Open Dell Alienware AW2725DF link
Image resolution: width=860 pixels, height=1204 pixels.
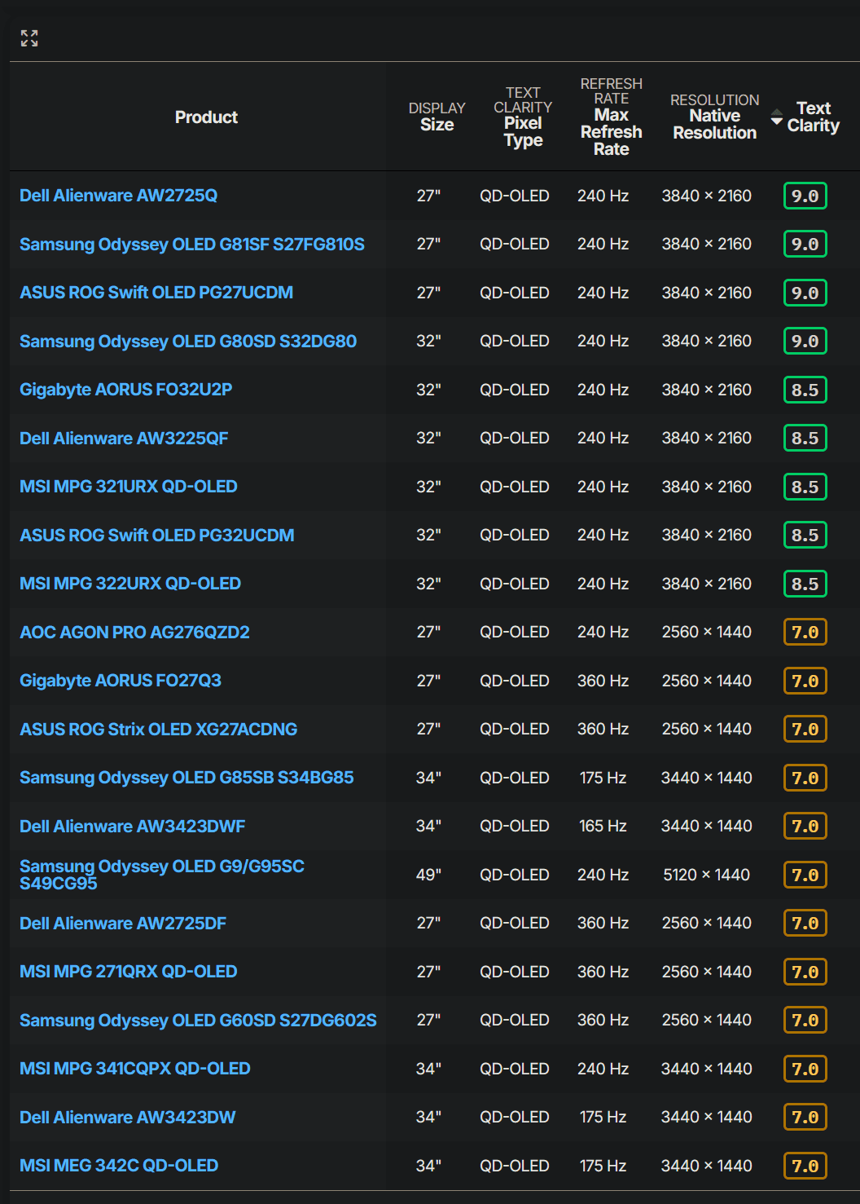123,924
